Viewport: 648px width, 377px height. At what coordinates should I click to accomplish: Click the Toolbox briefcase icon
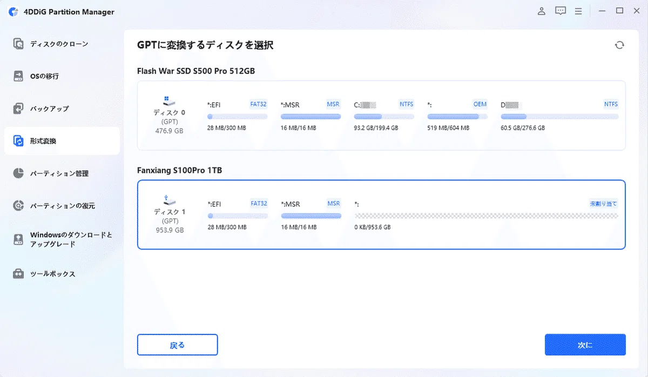click(19, 274)
